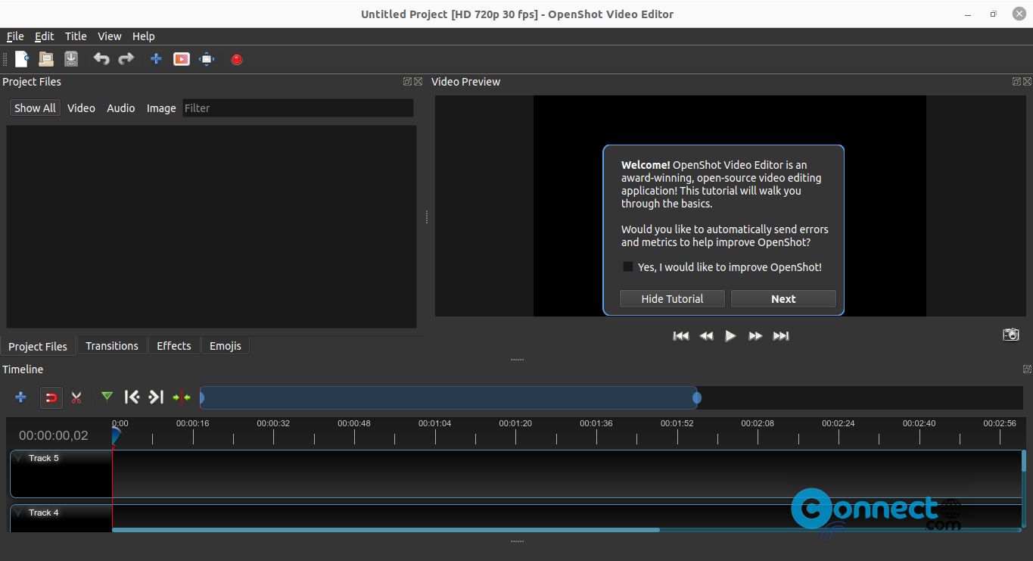
Task: Expand the Track 5 options arrow
Action: point(19,458)
